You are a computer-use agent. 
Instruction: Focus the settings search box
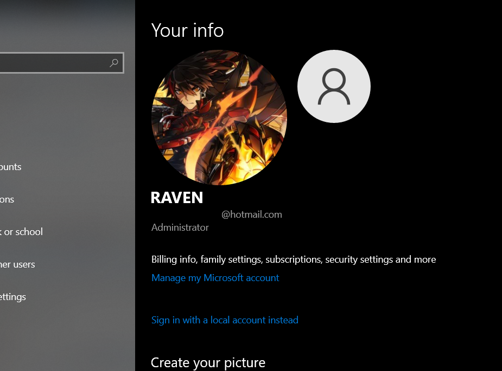click(x=61, y=63)
